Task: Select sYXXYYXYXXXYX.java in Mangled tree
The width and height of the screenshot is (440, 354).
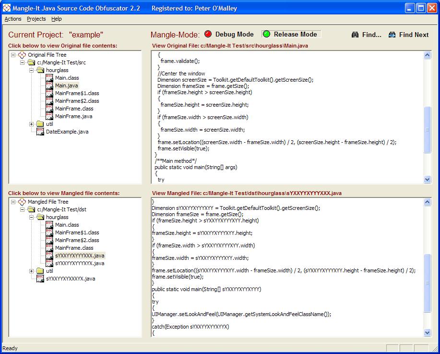Action: coord(71,279)
